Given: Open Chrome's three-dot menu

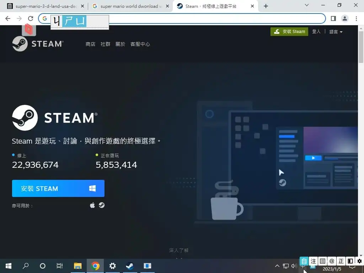Looking at the screenshot, I should tap(356, 18).
